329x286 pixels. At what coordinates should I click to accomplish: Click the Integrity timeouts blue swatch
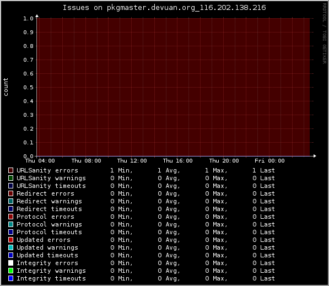10,278
